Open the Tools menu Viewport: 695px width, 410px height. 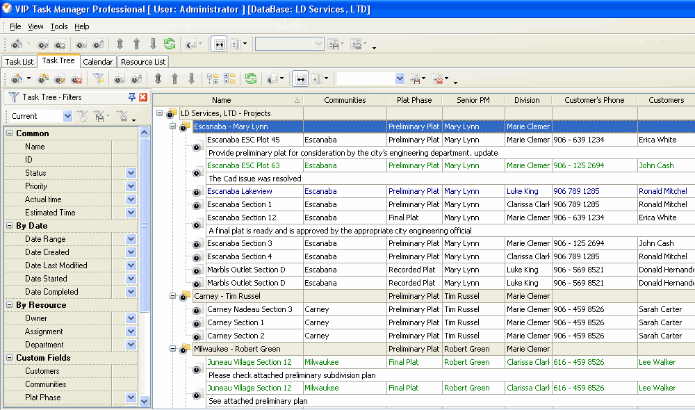point(59,26)
